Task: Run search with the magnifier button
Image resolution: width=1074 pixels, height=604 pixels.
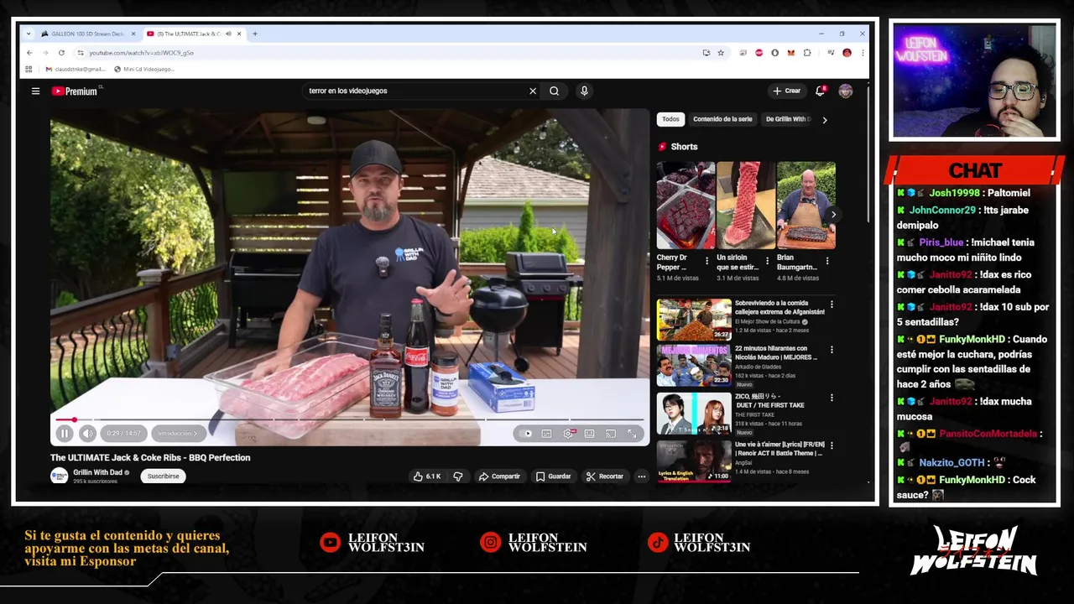Action: [x=554, y=91]
